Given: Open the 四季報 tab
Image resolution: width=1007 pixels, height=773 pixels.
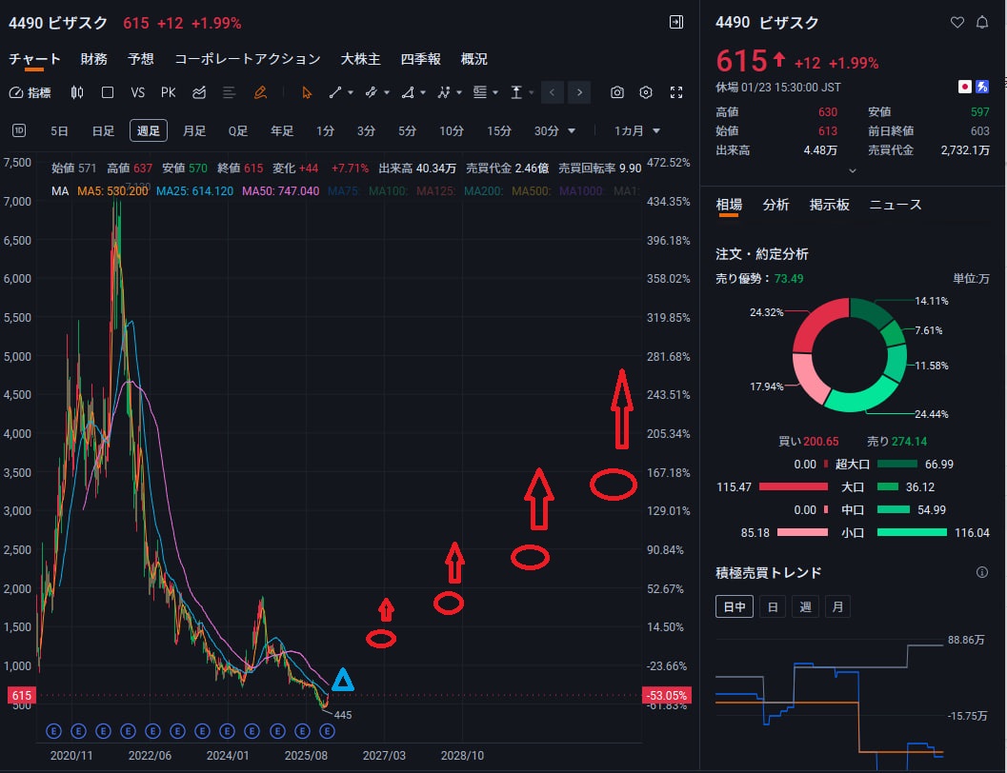Looking at the screenshot, I should [x=421, y=59].
